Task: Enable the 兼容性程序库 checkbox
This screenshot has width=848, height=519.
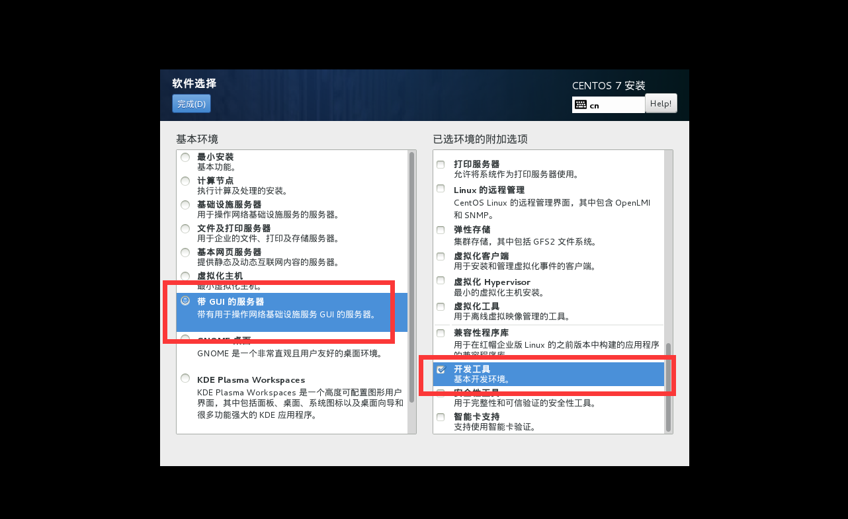Action: click(x=441, y=333)
